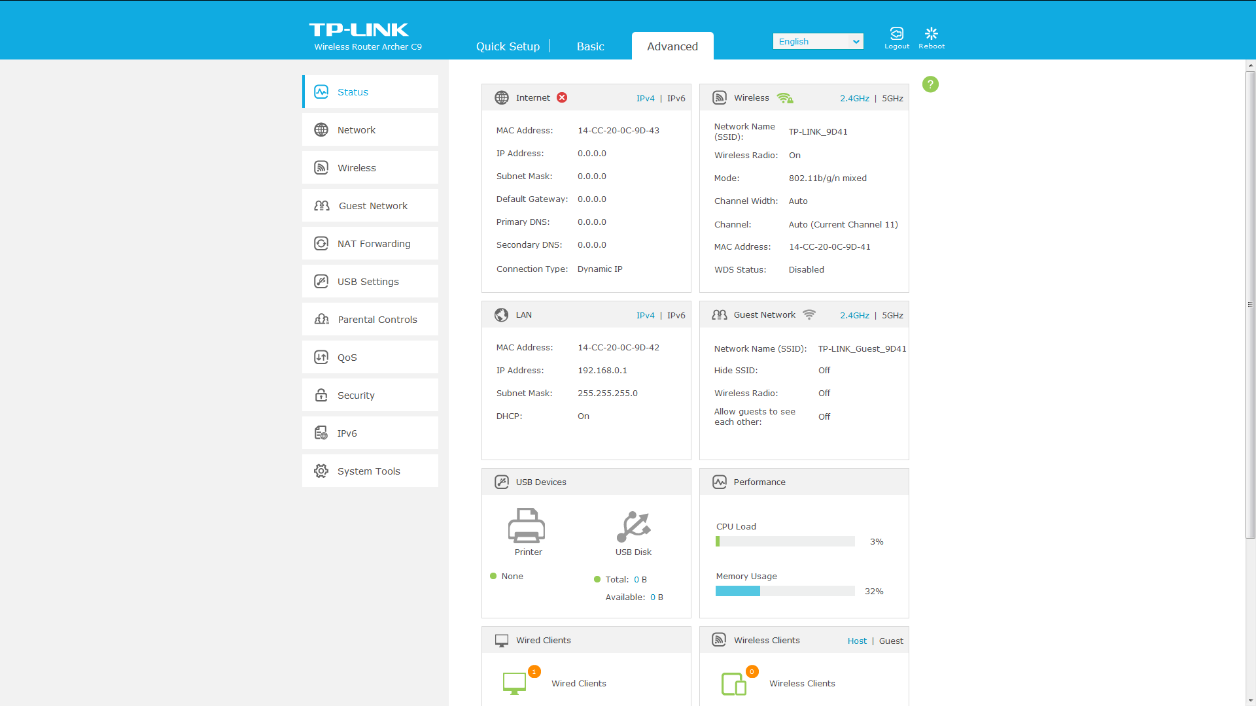Click the Wired Clients monitor icon
This screenshot has height=706, width=1256.
coord(515,683)
